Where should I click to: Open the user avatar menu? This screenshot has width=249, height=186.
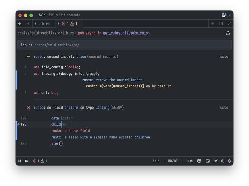pyautogui.click(x=226, y=15)
